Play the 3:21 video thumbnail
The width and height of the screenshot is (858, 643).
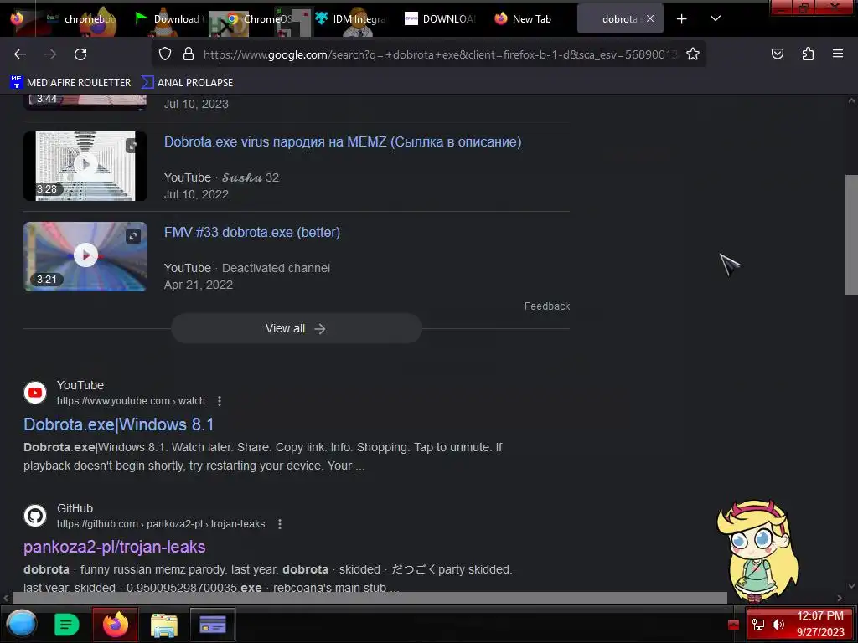tap(85, 256)
